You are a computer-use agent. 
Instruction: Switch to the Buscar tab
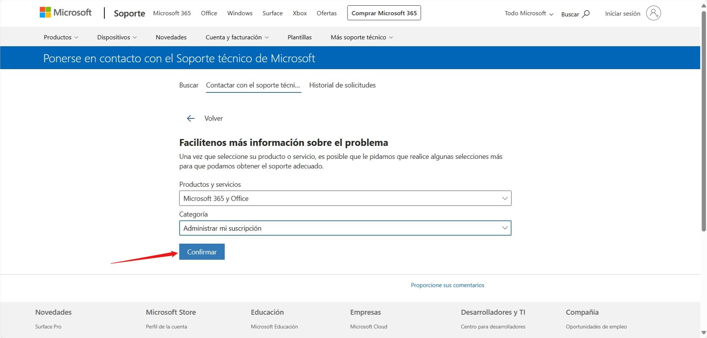[189, 85]
